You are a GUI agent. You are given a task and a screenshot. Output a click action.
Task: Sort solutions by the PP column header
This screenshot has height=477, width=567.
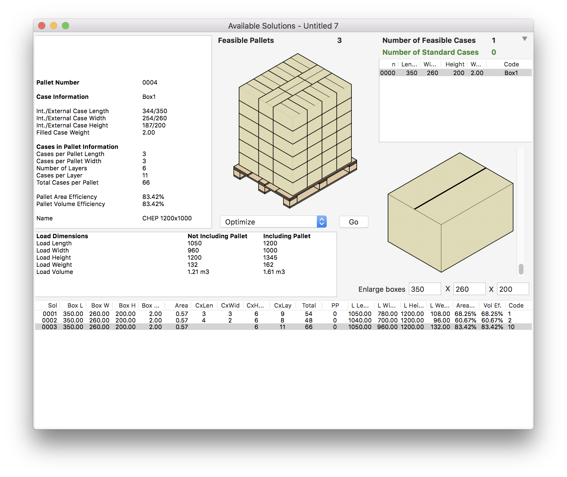[335, 305]
